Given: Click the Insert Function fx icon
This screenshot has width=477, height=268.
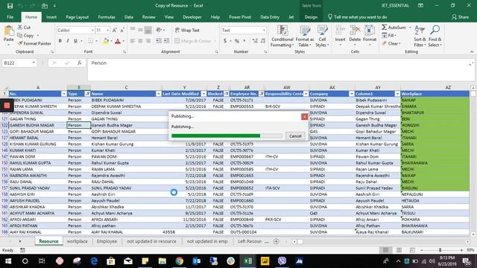Looking at the screenshot, I should pyautogui.click(x=80, y=63).
